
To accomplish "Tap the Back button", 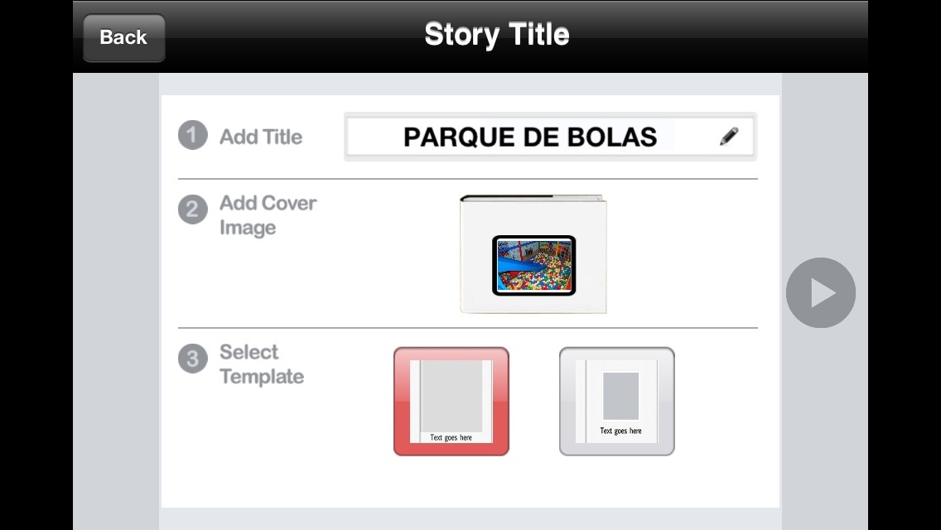I will click(x=123, y=37).
